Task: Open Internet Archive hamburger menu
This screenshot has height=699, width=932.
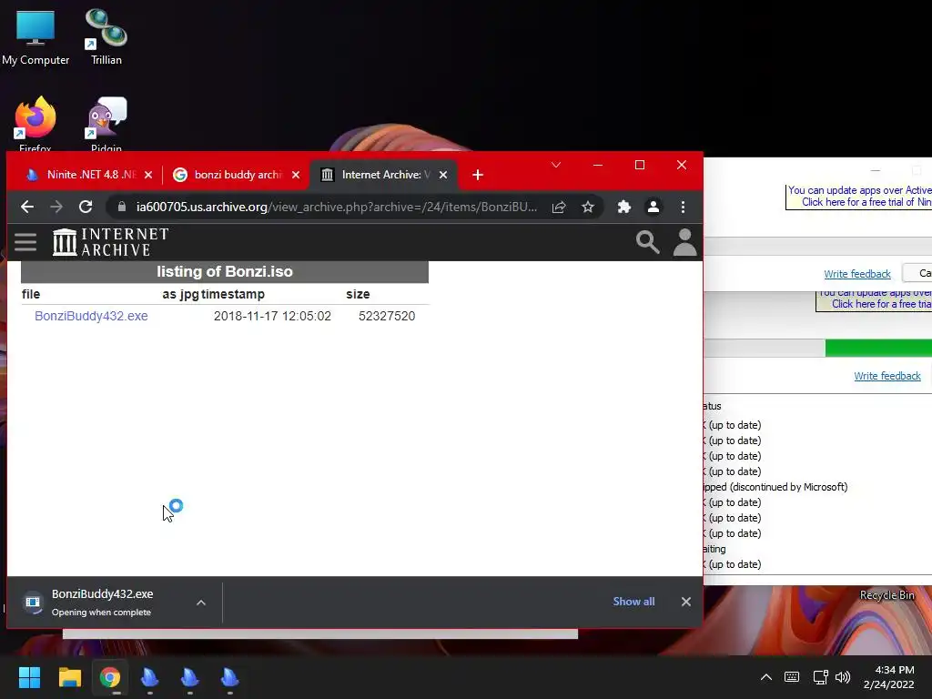Action: (x=25, y=242)
